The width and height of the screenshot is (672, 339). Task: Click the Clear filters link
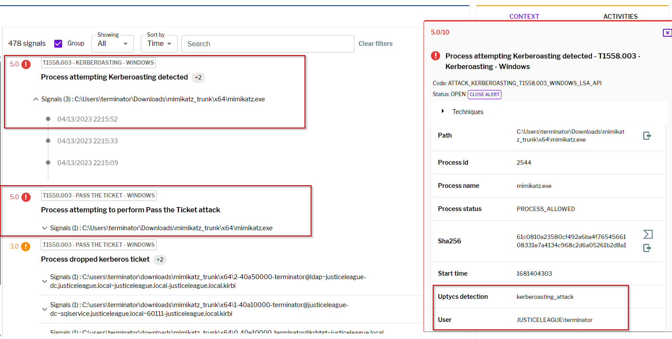[x=375, y=44]
